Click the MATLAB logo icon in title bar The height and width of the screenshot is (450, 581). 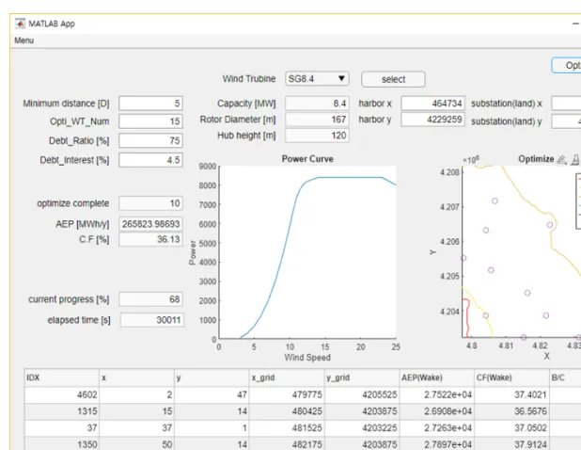(x=20, y=24)
